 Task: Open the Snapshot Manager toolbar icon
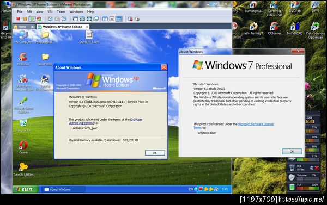point(64,19)
